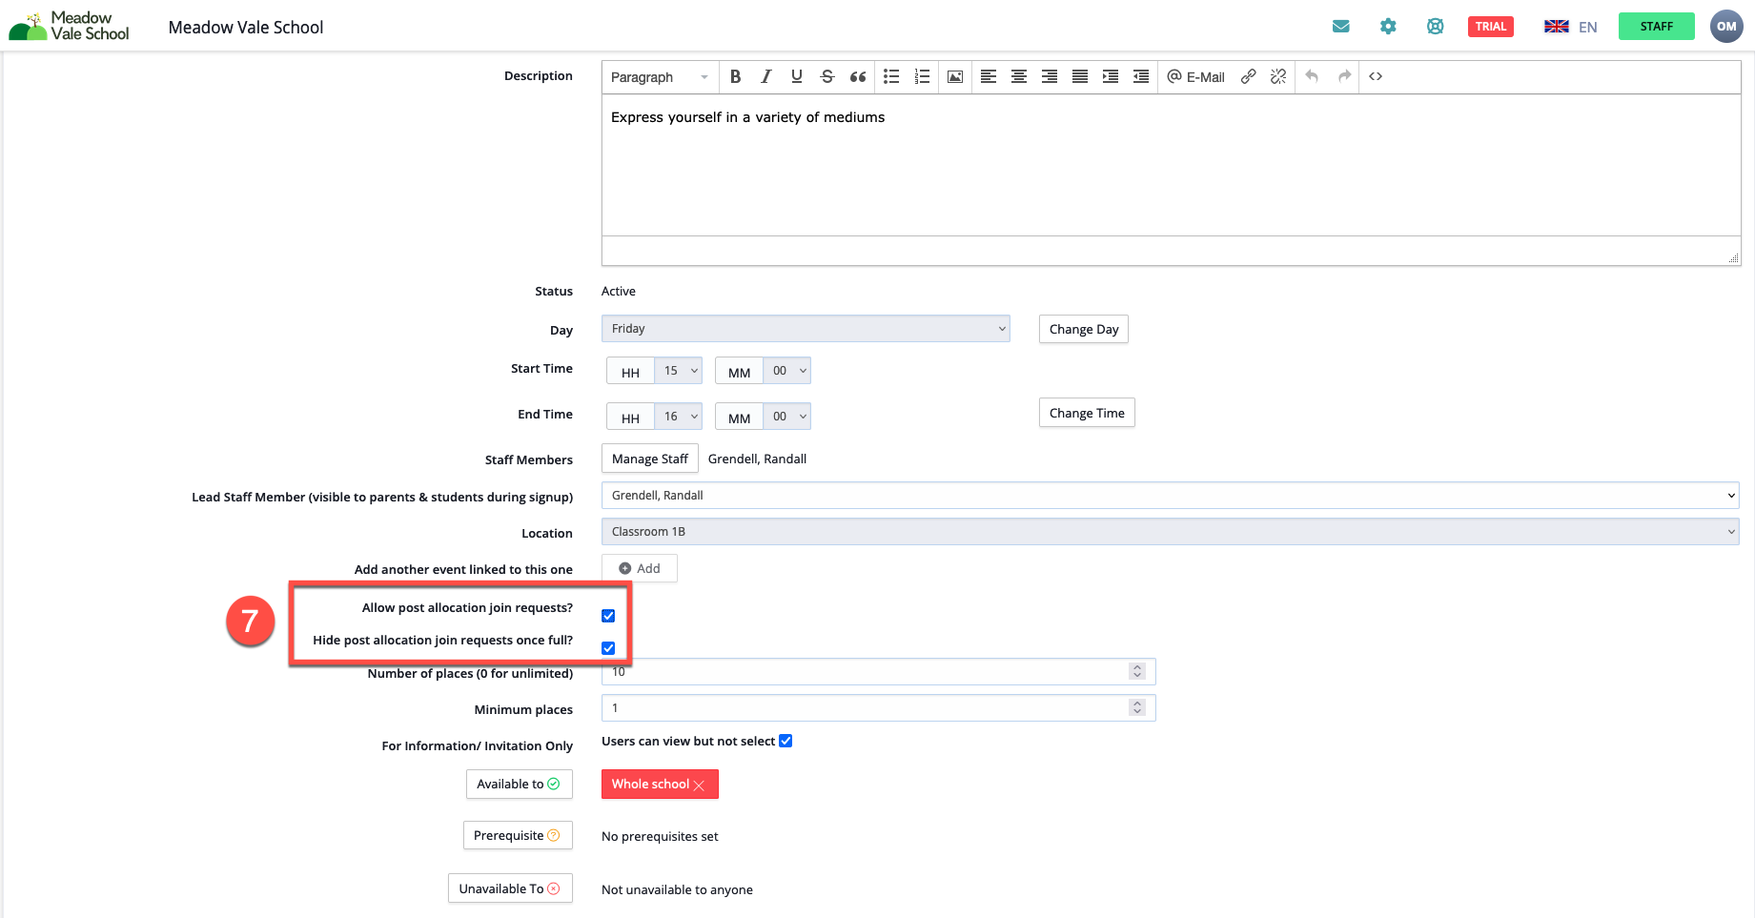Image resolution: width=1755 pixels, height=918 pixels.
Task: Open messages via the envelope icon
Action: coord(1340,27)
